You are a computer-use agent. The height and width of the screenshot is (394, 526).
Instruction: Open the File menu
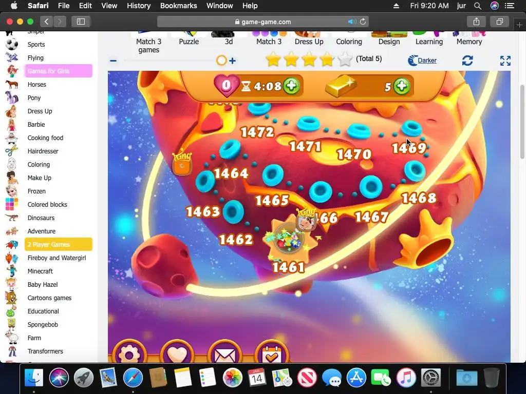64,6
